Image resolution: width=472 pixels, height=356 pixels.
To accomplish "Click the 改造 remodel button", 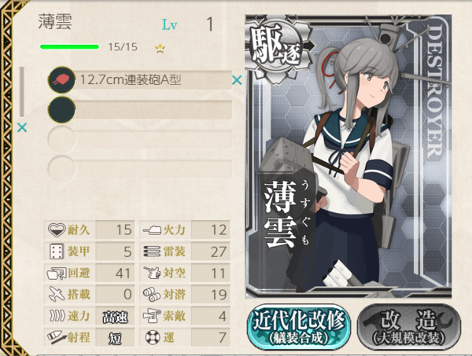I will (x=409, y=328).
